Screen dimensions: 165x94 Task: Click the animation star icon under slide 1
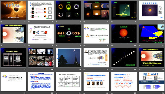pos(1,22)
